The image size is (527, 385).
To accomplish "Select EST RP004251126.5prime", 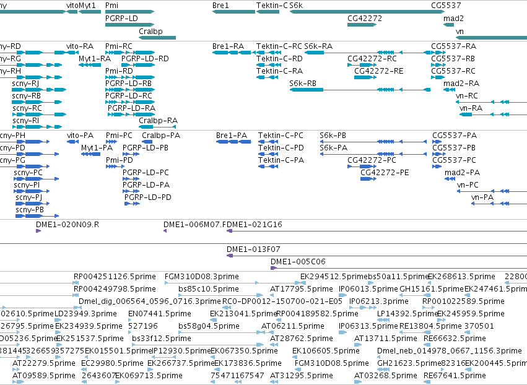I will [x=115, y=277].
